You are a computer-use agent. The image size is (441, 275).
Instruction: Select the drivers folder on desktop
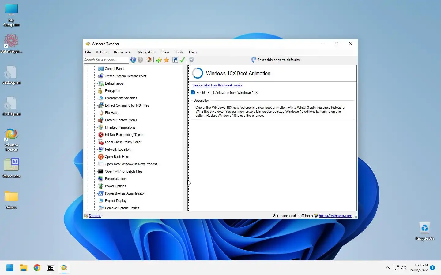tap(11, 200)
